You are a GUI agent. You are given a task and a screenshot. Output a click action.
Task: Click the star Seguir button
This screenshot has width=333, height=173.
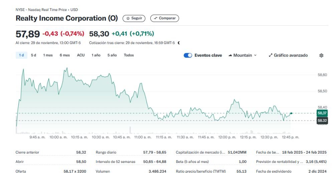pos(134,18)
